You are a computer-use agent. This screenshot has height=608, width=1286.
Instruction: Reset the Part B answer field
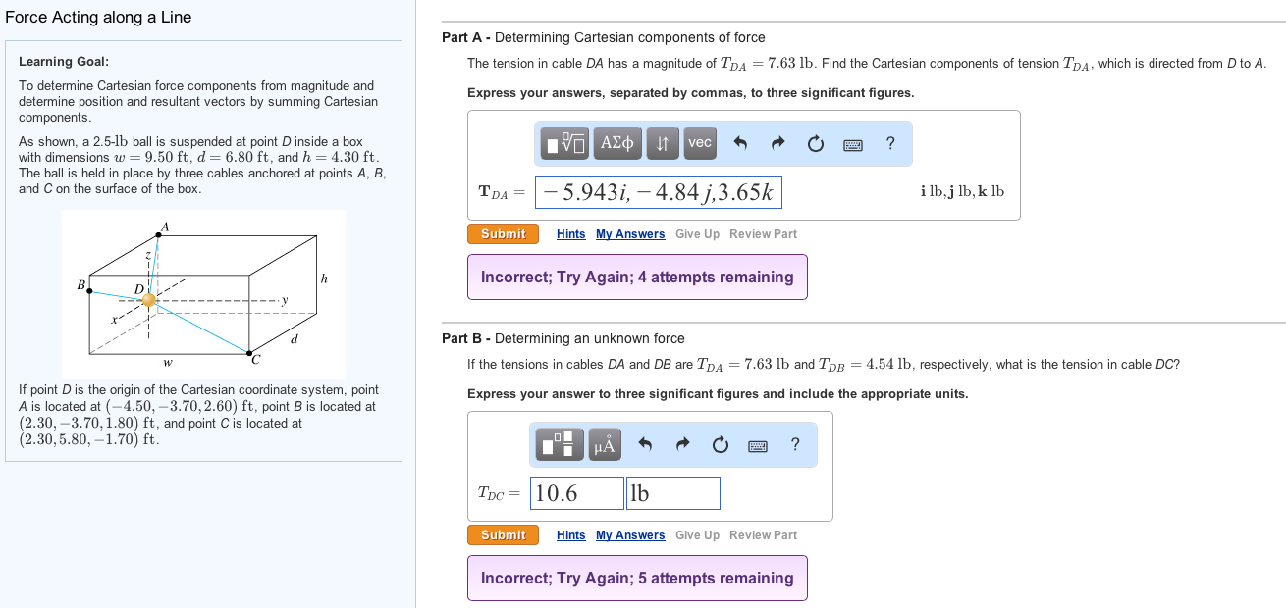pos(720,444)
